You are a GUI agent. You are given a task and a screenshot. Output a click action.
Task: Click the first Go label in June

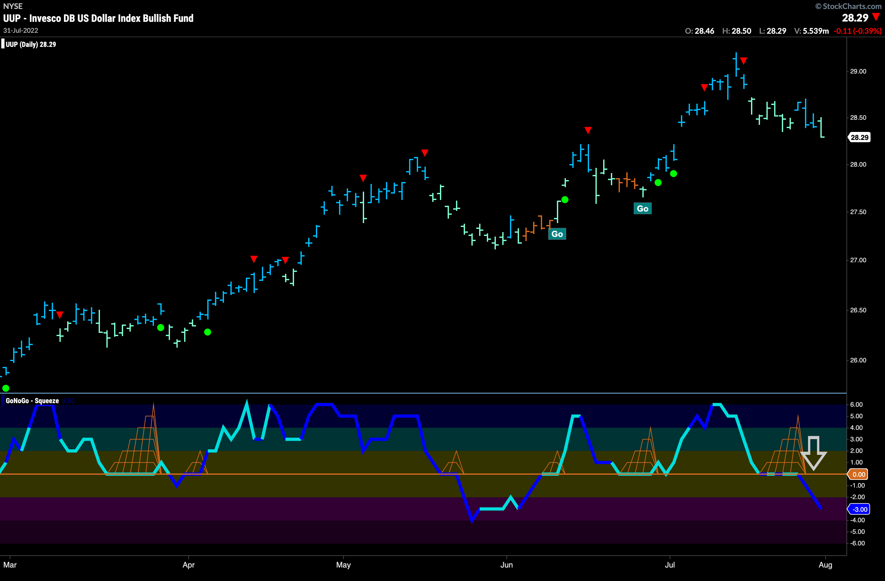[x=557, y=234]
